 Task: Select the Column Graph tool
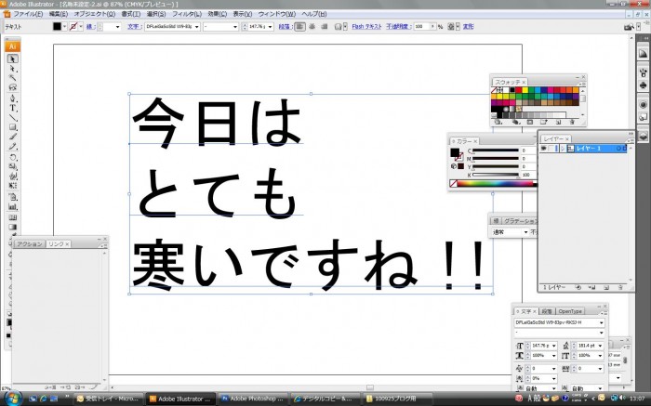coord(13,206)
